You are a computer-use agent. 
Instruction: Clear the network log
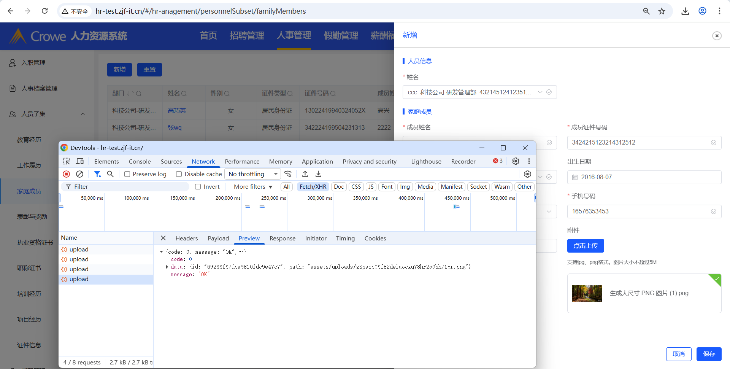(79, 174)
